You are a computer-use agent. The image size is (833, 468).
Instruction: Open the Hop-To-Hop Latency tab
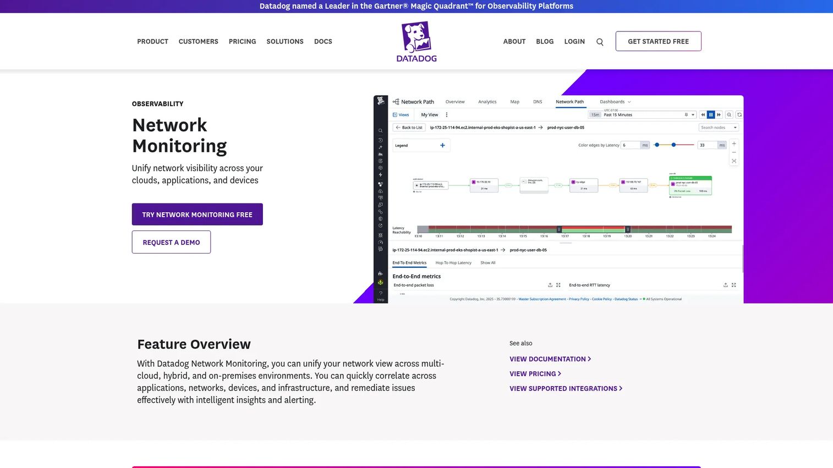click(x=453, y=263)
